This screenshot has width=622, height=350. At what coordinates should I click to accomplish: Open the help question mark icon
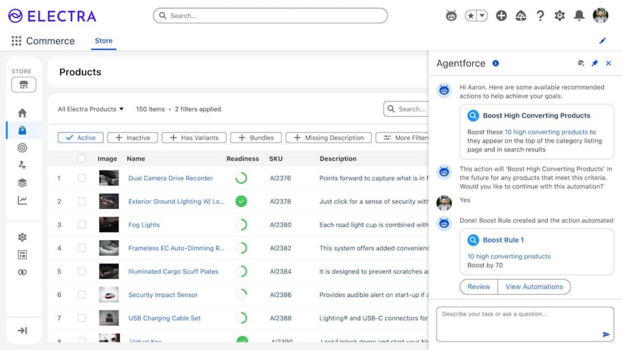tap(540, 16)
